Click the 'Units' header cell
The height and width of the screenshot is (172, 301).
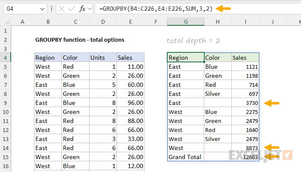tap(103, 58)
